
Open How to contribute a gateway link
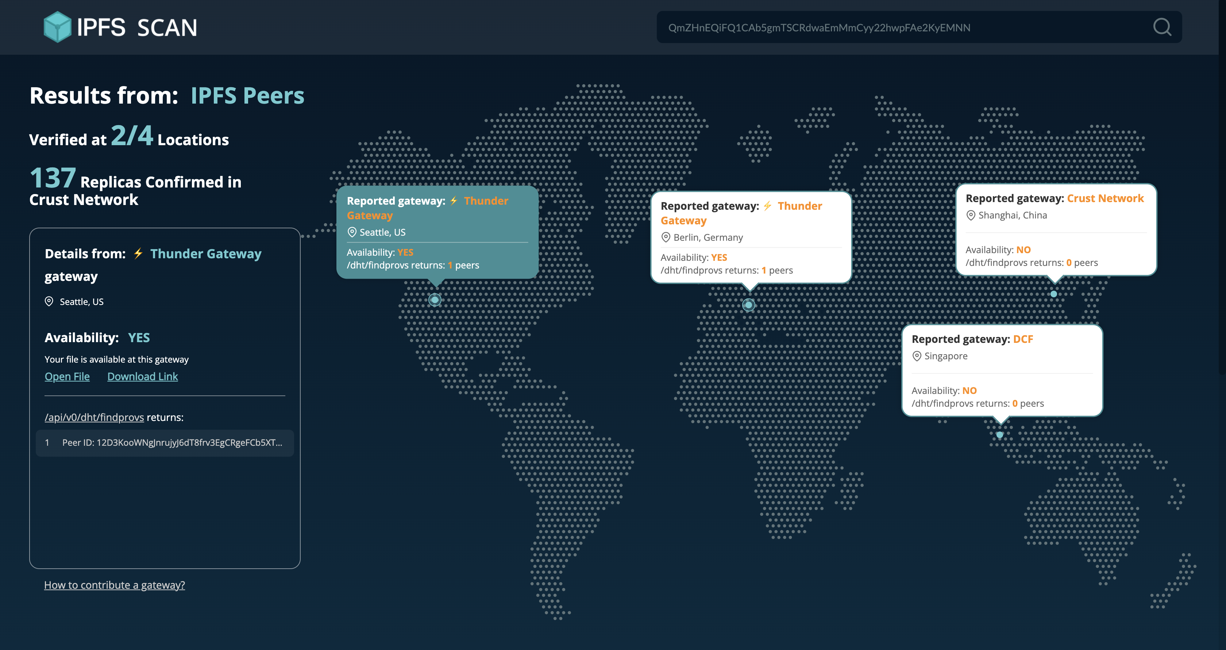tap(115, 585)
